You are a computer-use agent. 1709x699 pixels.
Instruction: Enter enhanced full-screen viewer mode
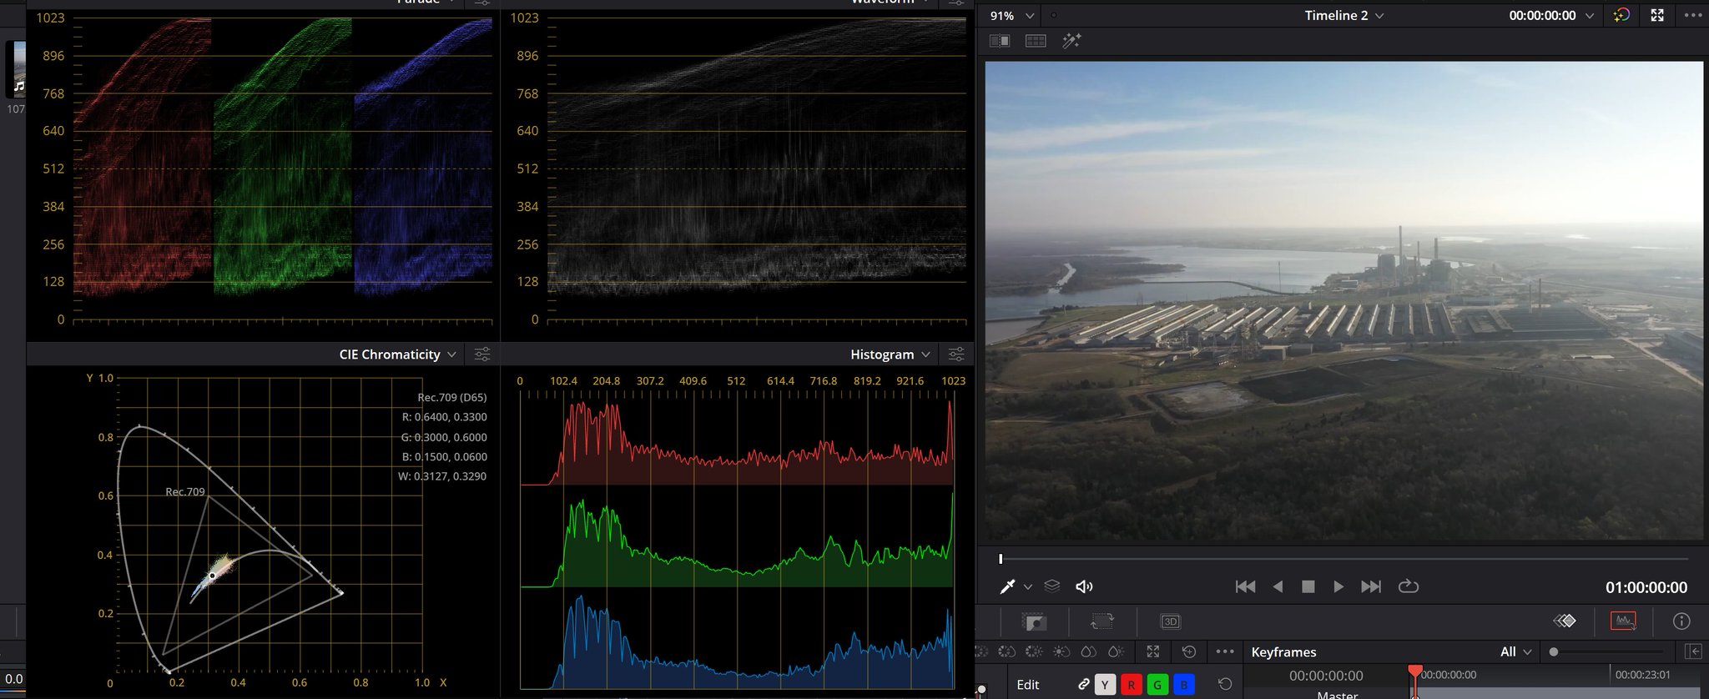click(x=1657, y=15)
